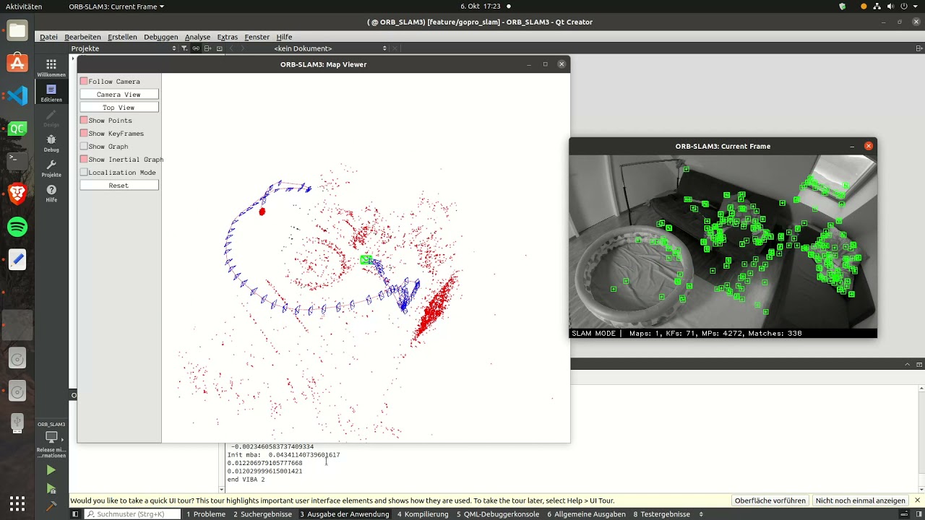Open Spotify from the dock
Viewport: 925px width, 520px height.
17,227
